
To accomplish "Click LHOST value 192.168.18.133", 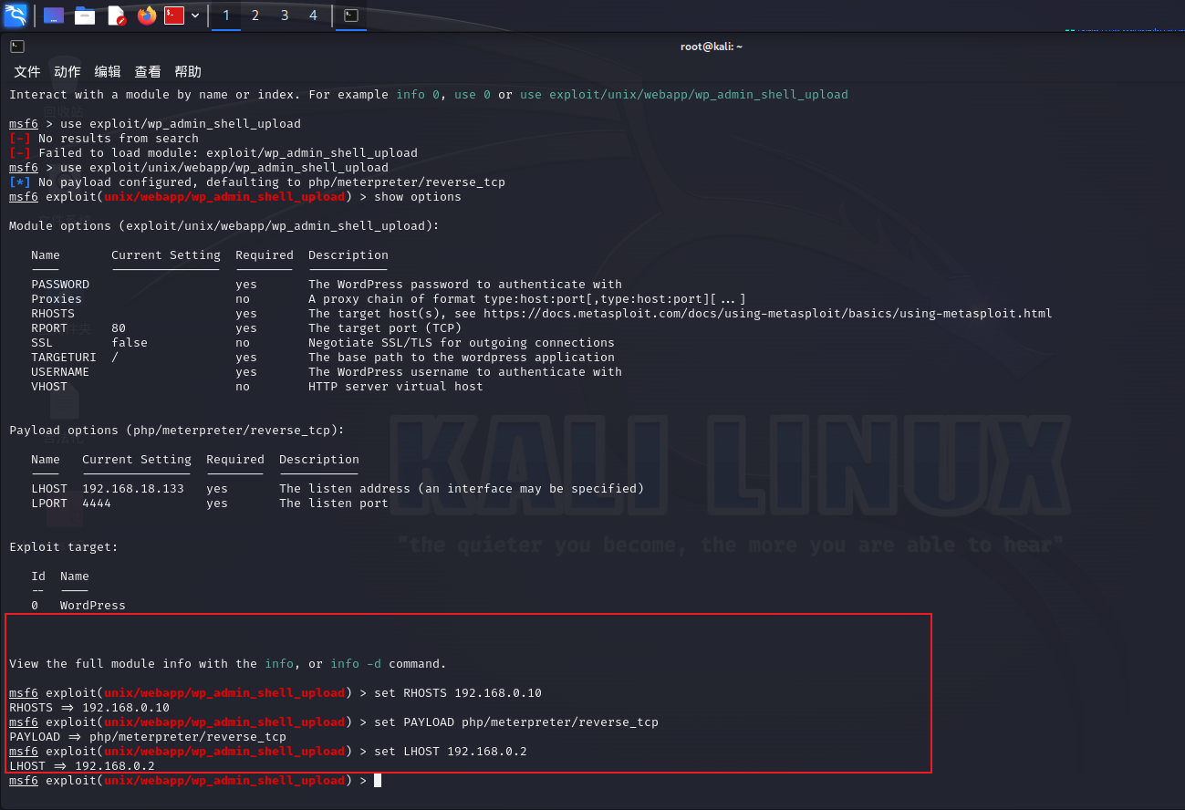I will 133,489.
